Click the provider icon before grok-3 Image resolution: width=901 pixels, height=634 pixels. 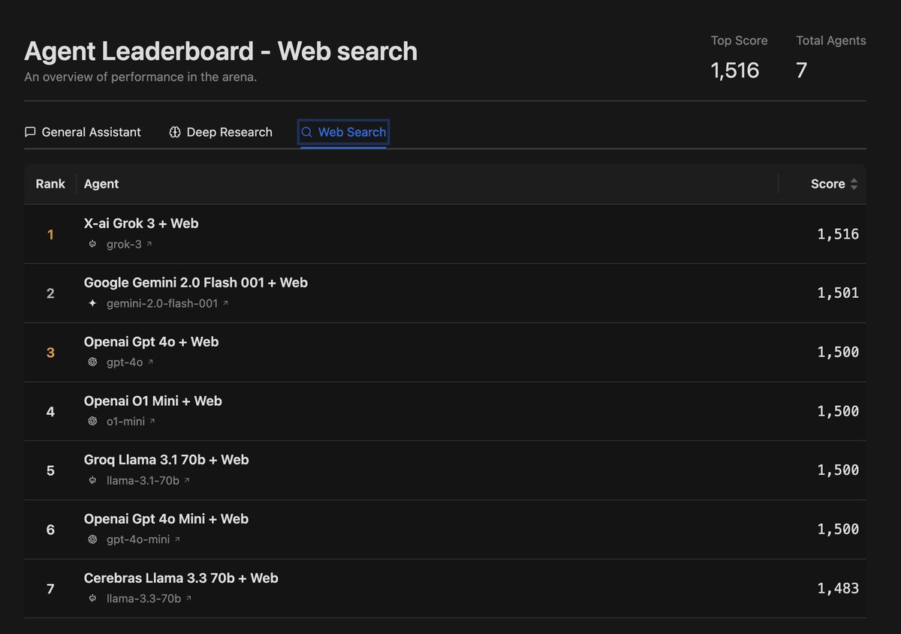click(x=92, y=245)
